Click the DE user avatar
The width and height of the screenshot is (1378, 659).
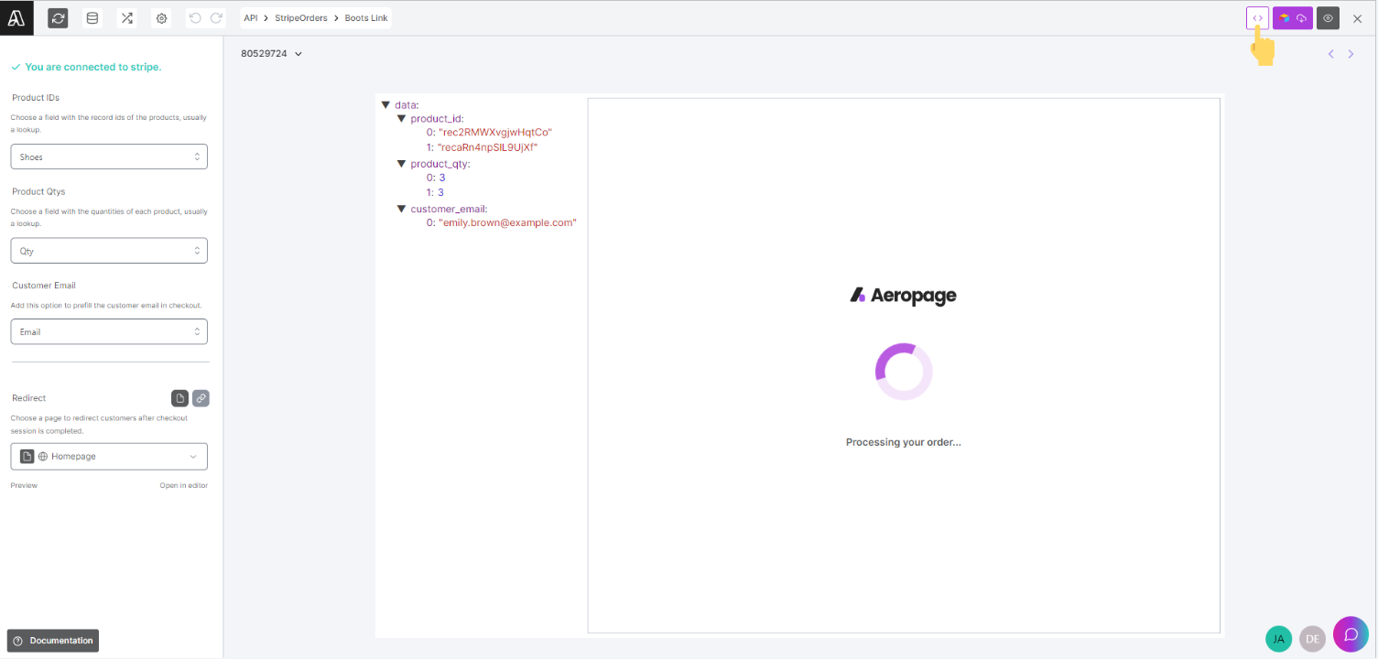point(1313,639)
